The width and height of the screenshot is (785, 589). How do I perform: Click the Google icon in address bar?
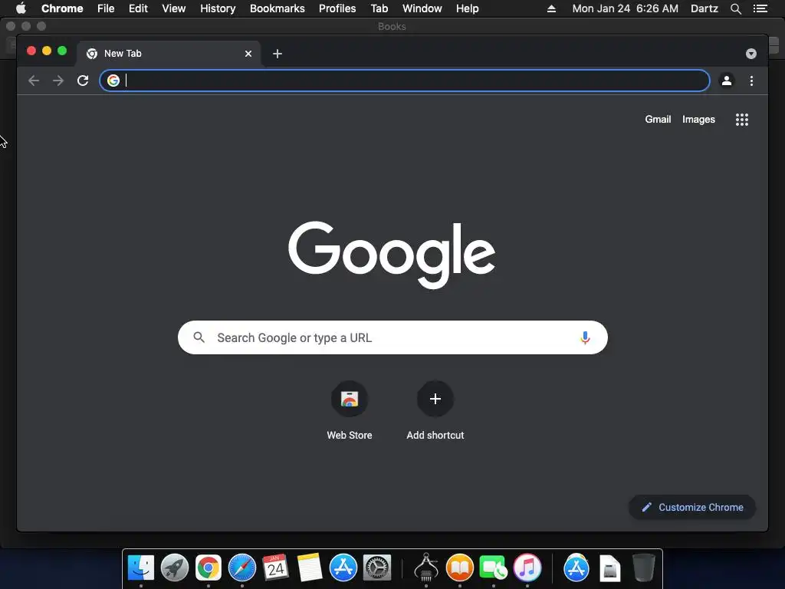click(x=113, y=81)
